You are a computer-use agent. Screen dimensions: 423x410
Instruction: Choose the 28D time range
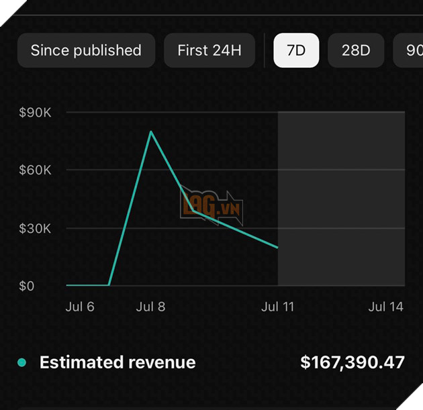(356, 50)
